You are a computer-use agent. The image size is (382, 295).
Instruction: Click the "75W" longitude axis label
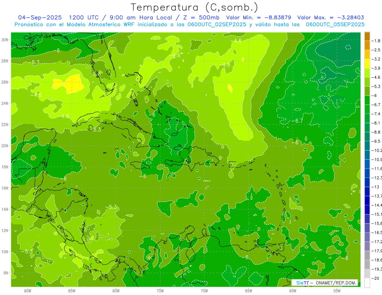coord(160,291)
